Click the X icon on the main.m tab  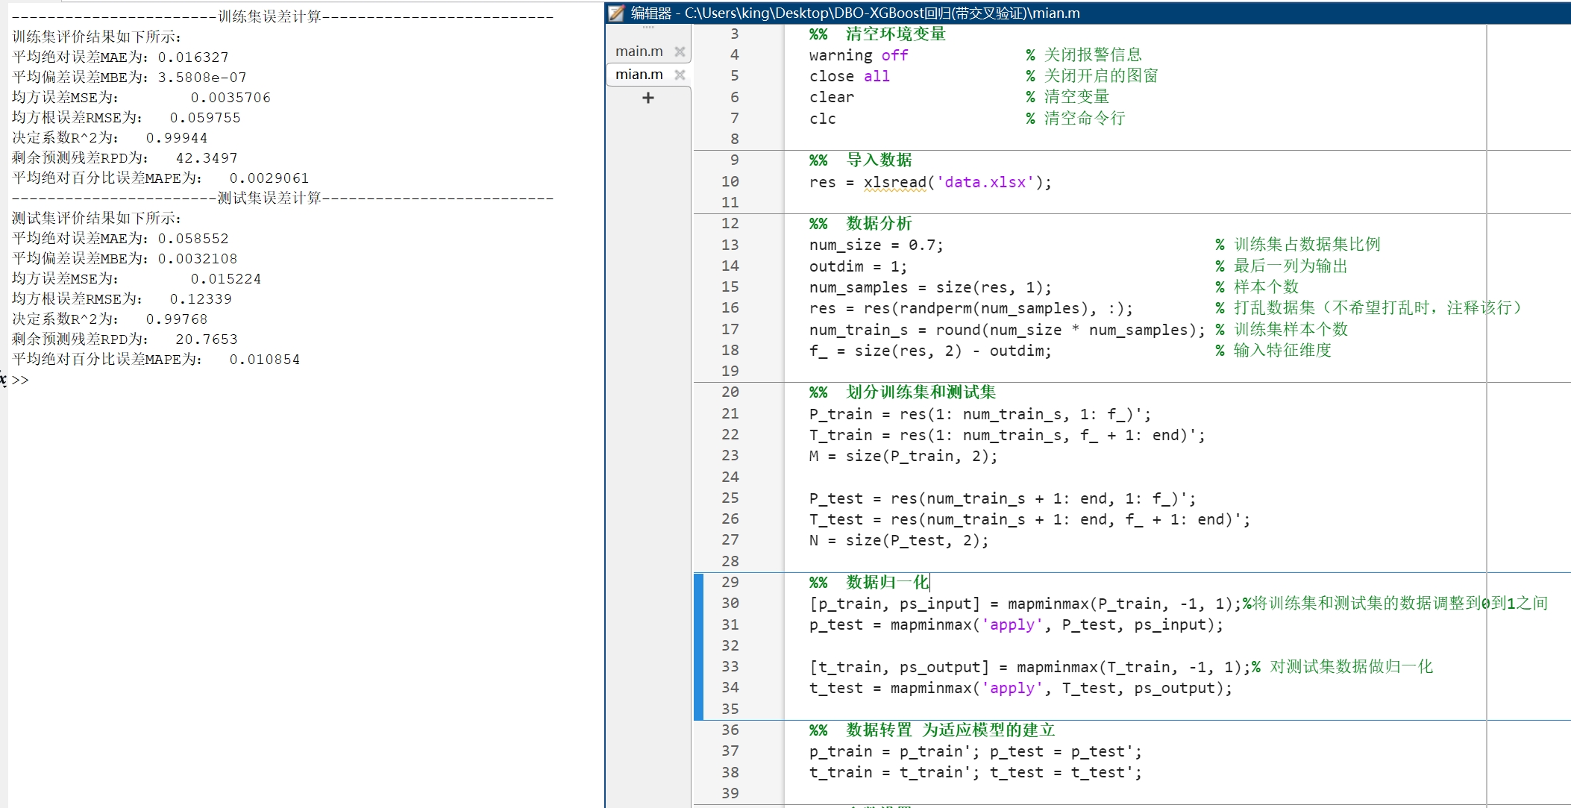(x=680, y=51)
